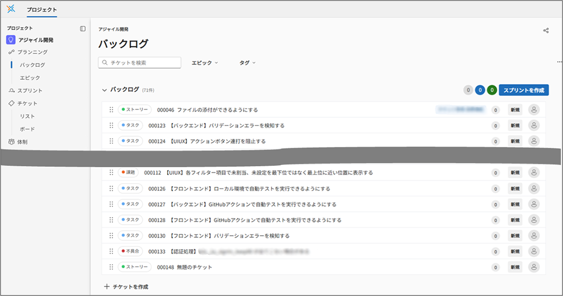Screen dimensions: 563x296
Task: Click the チケットを検索 search field
Action: point(140,62)
